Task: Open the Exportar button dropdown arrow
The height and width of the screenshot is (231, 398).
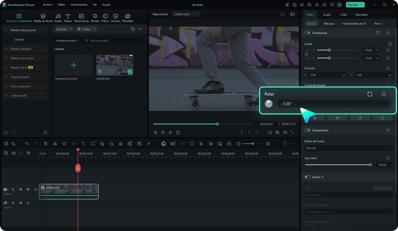Action: (x=361, y=5)
